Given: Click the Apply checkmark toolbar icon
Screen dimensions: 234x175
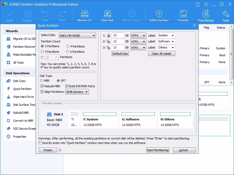Looking at the screenshot, I should [x=10, y=14].
